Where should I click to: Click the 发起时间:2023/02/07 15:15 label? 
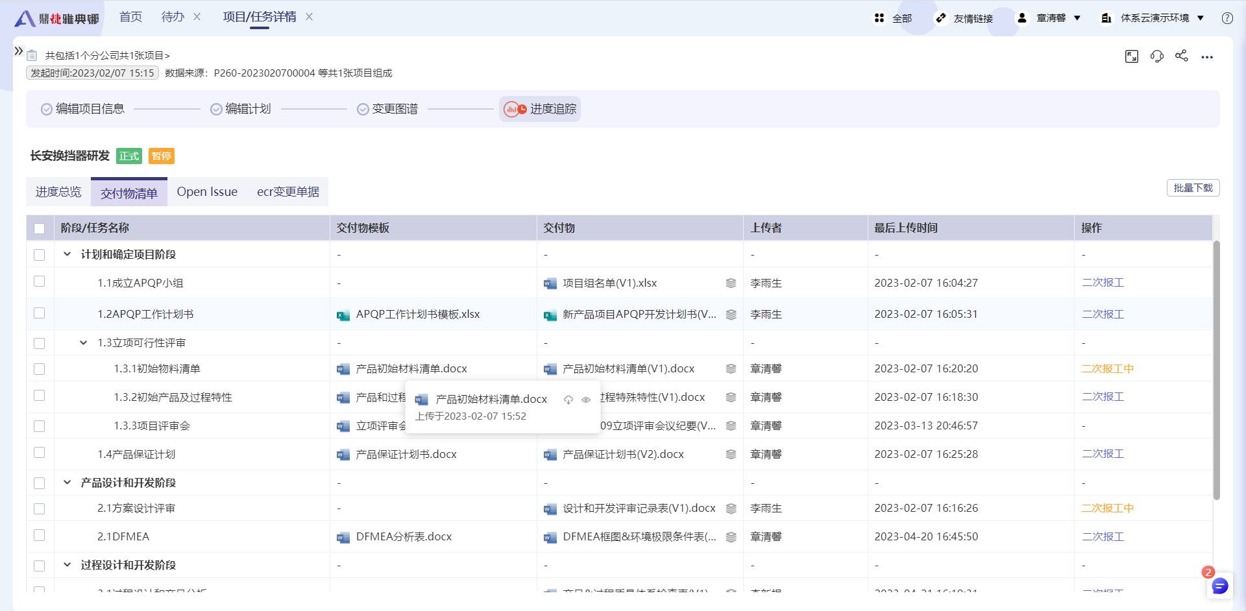click(92, 73)
